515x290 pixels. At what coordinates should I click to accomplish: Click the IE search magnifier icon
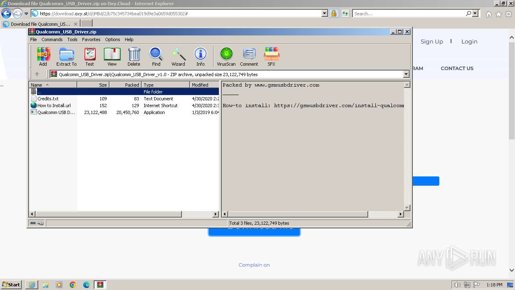coord(468,13)
